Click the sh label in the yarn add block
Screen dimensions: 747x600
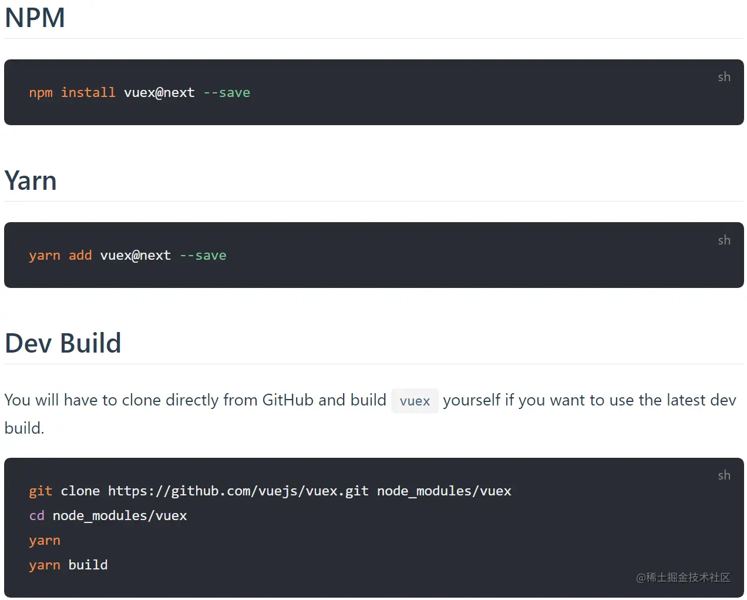click(x=724, y=240)
